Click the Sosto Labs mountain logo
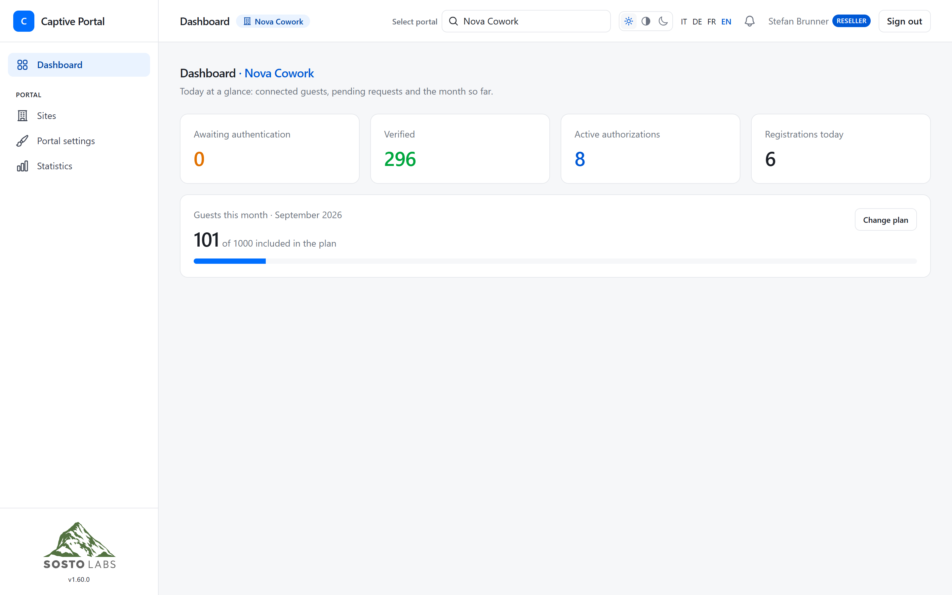The height and width of the screenshot is (595, 952). [79, 545]
